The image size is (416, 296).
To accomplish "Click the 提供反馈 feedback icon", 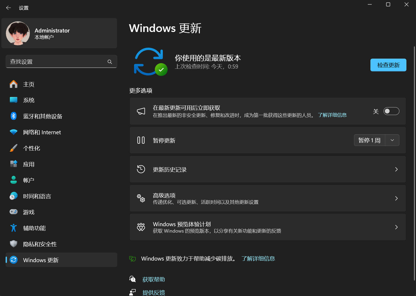I will (x=132, y=292).
